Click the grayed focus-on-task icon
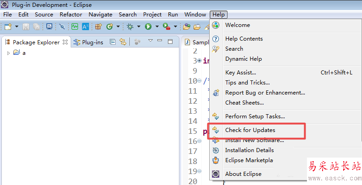Screen dimensions: 362x185 [137, 42]
